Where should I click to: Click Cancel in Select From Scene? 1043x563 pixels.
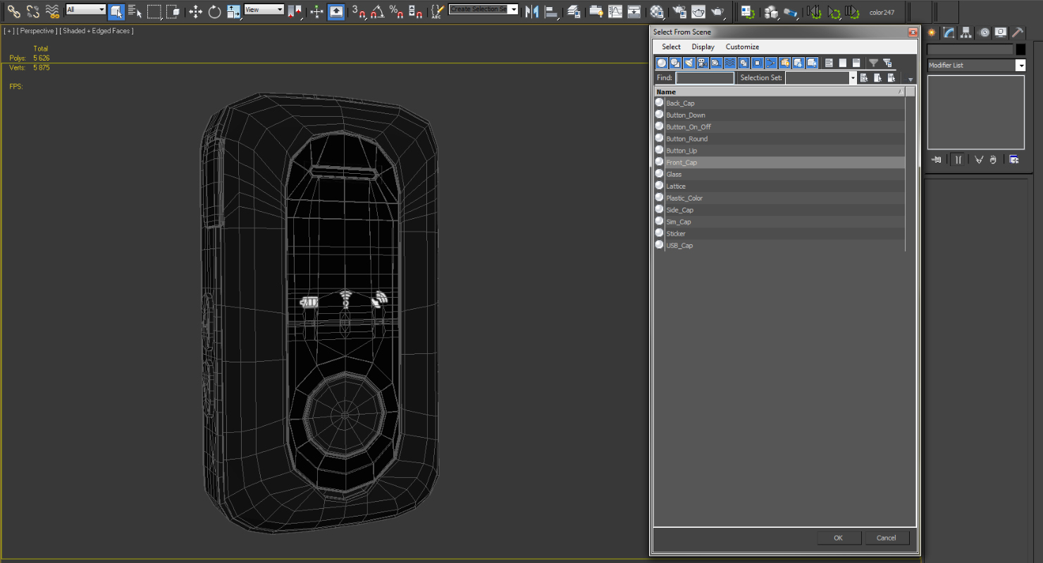click(887, 538)
